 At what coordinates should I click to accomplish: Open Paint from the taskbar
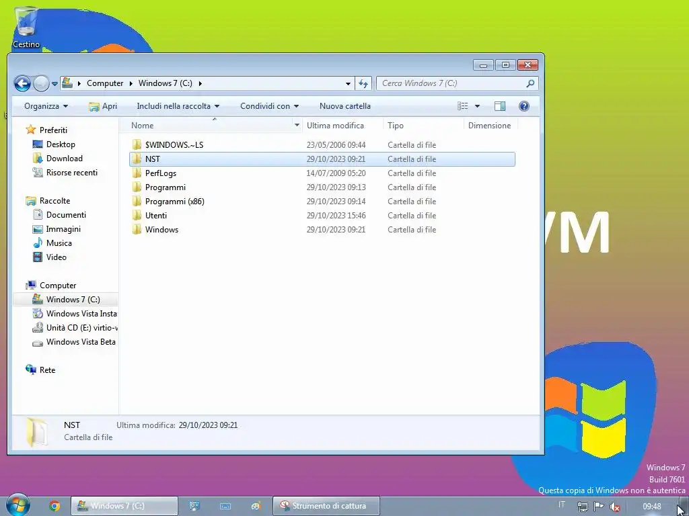tap(256, 507)
